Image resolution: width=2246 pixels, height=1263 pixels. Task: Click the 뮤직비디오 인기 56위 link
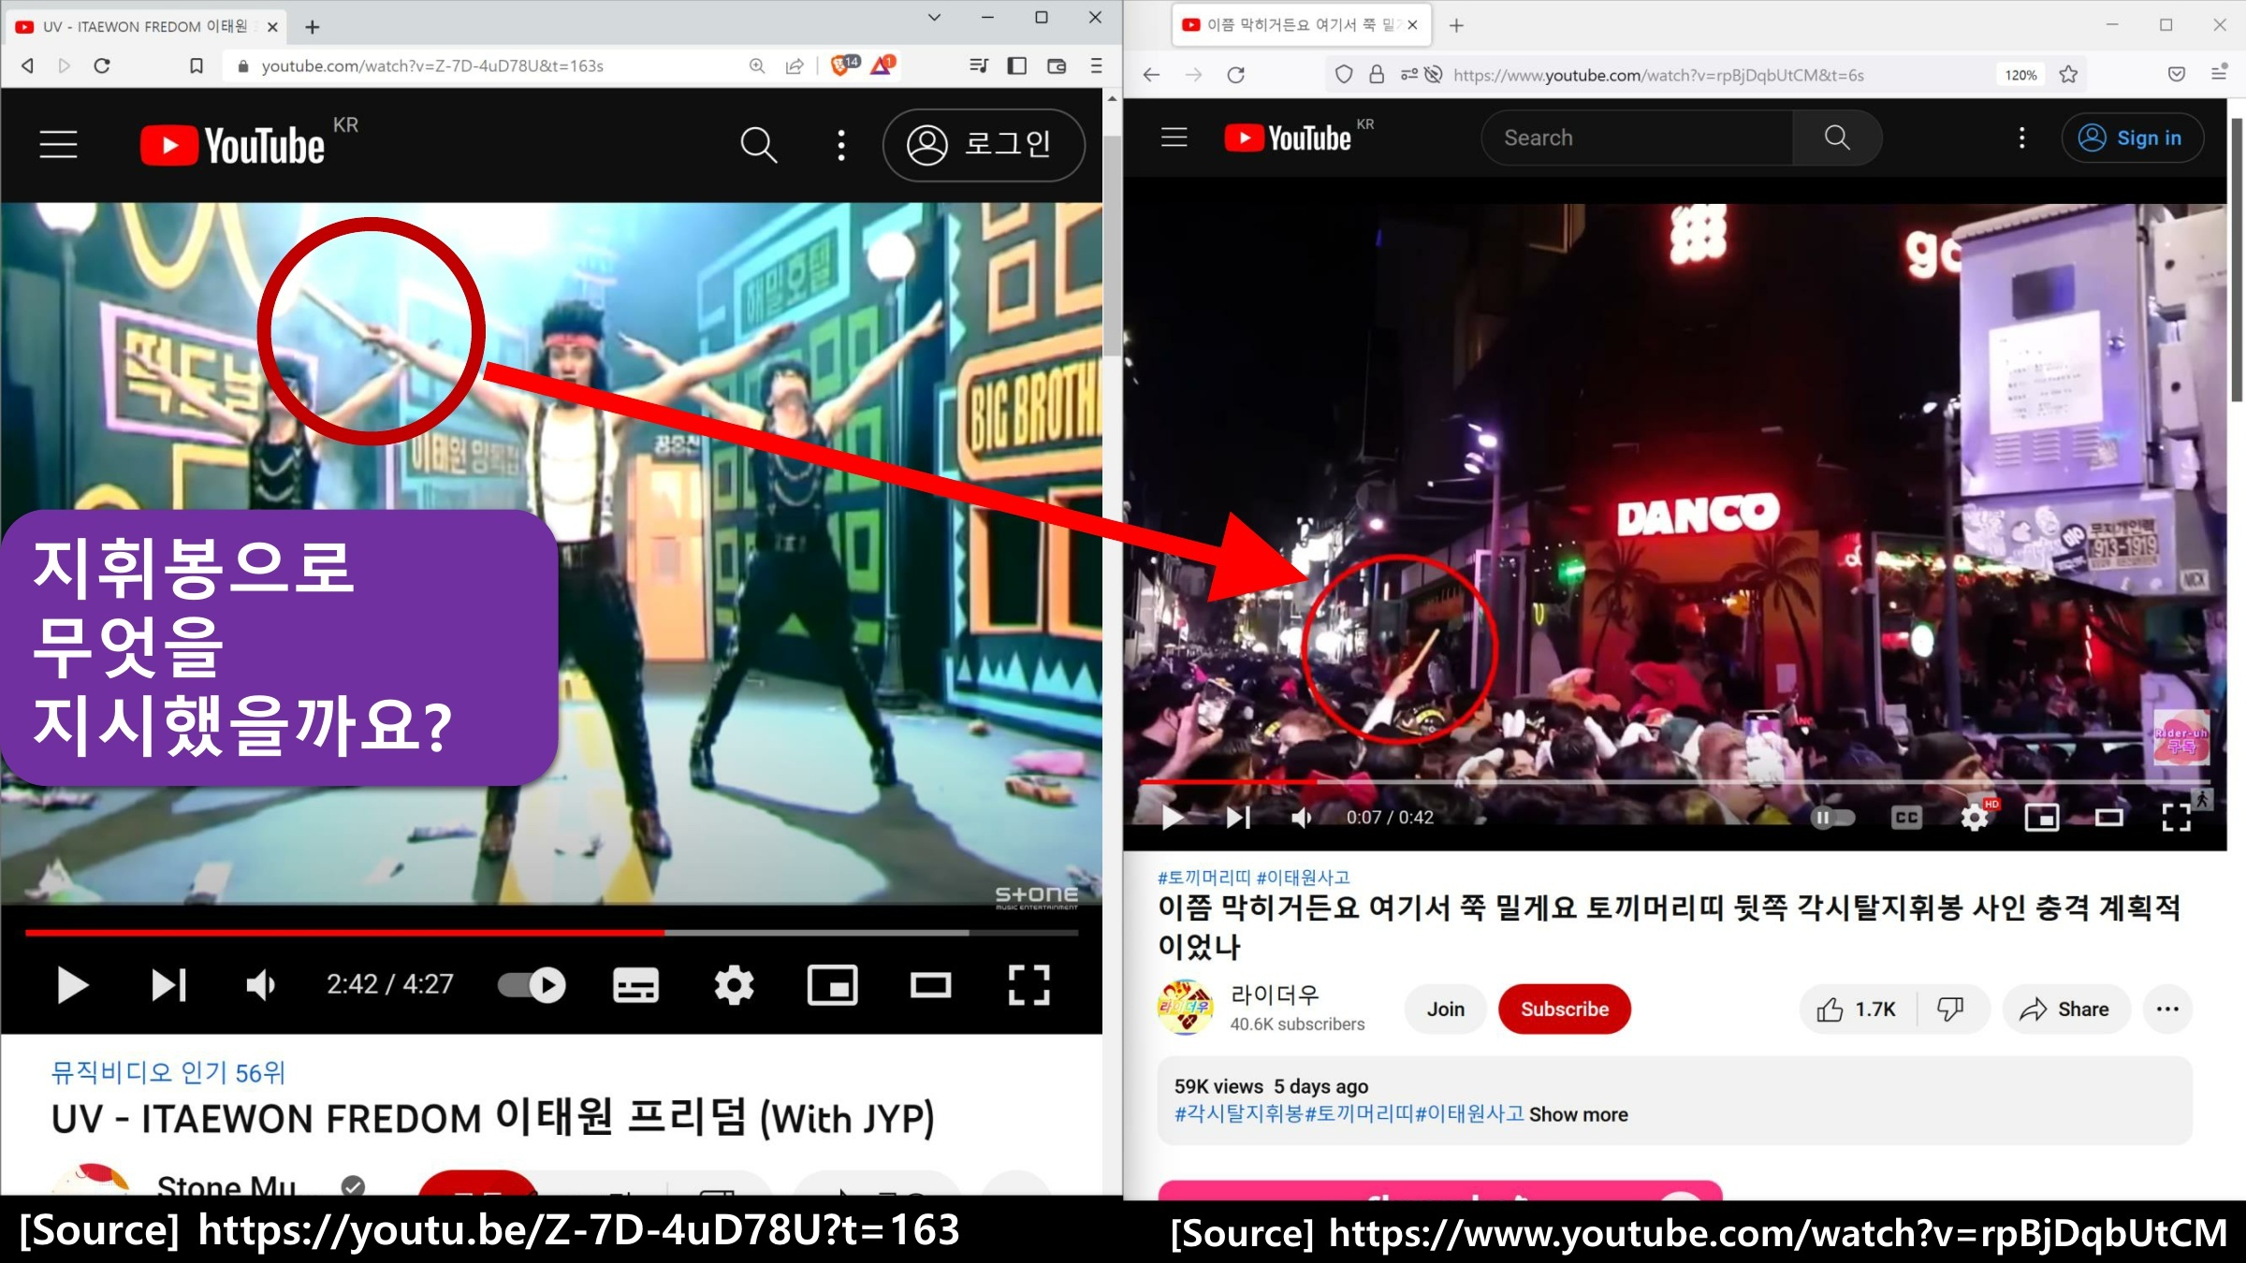pyautogui.click(x=168, y=1072)
